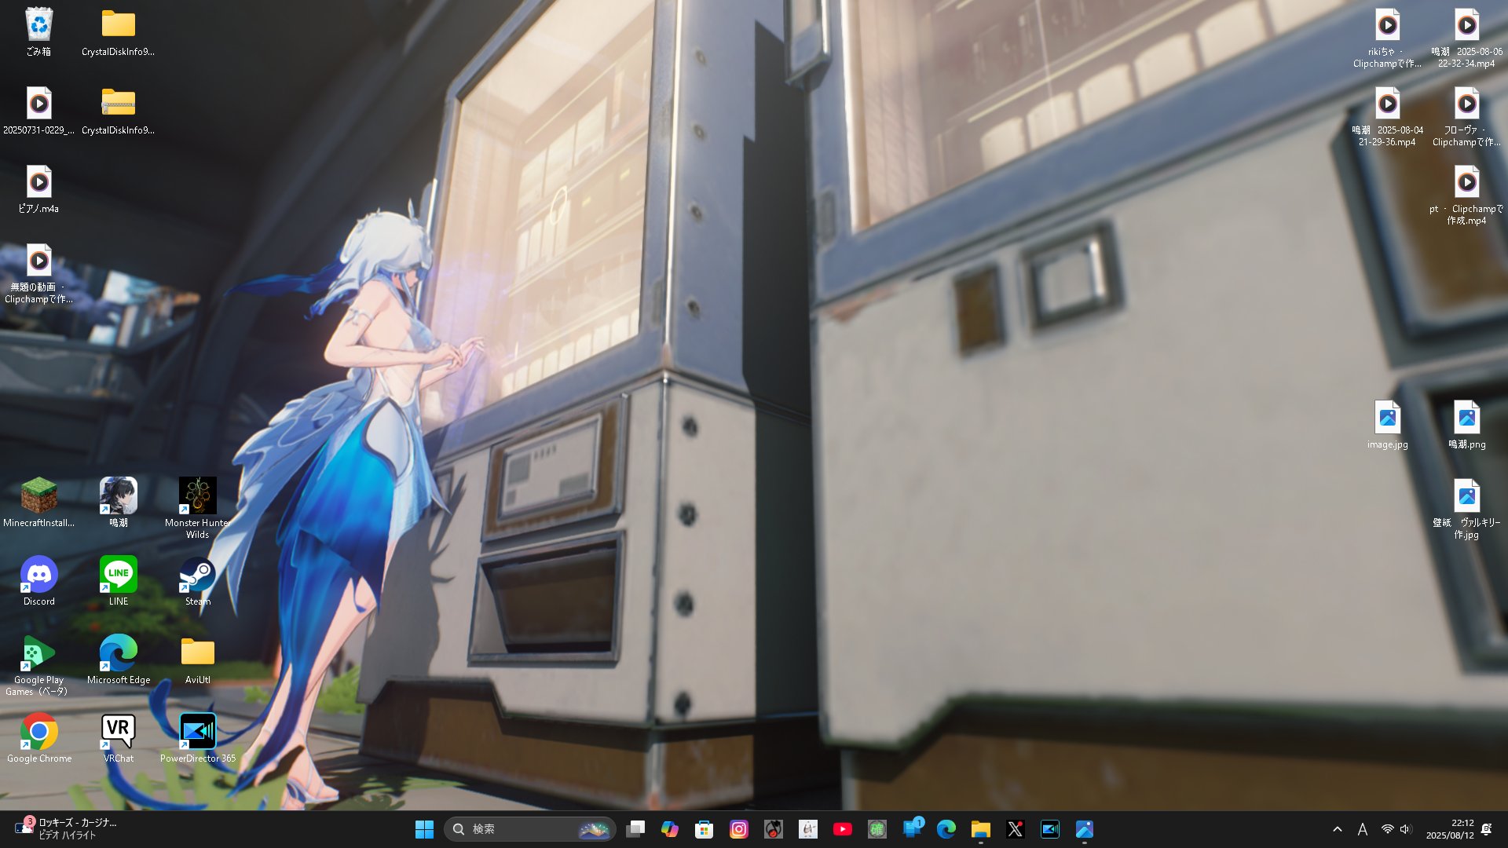Screen dimensions: 1508x848
Task: Click the Windows Start button
Action: coord(424,829)
